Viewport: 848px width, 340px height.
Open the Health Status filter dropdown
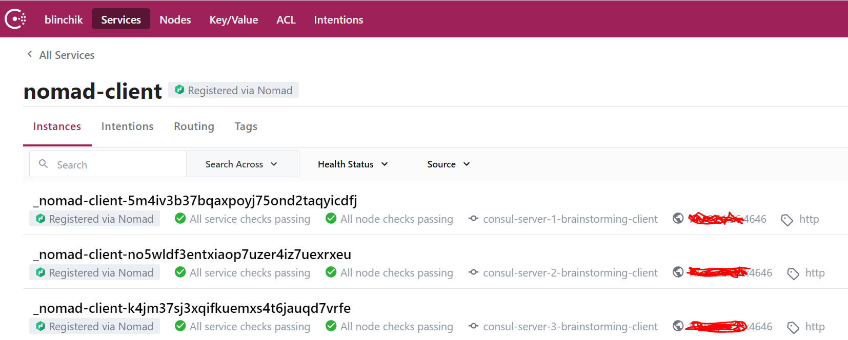pyautogui.click(x=353, y=164)
